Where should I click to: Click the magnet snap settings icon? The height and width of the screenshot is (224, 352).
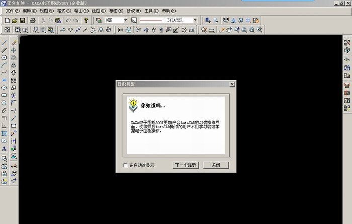208,20
